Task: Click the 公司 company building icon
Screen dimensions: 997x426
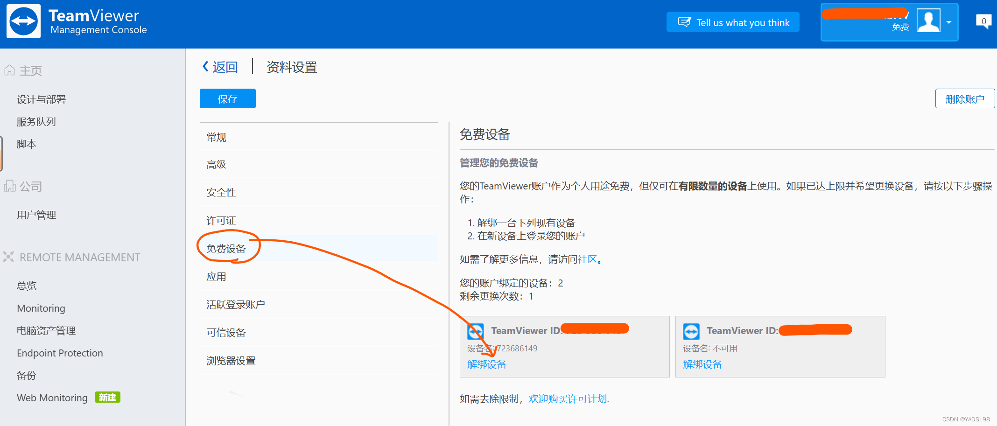Action: click(9, 186)
